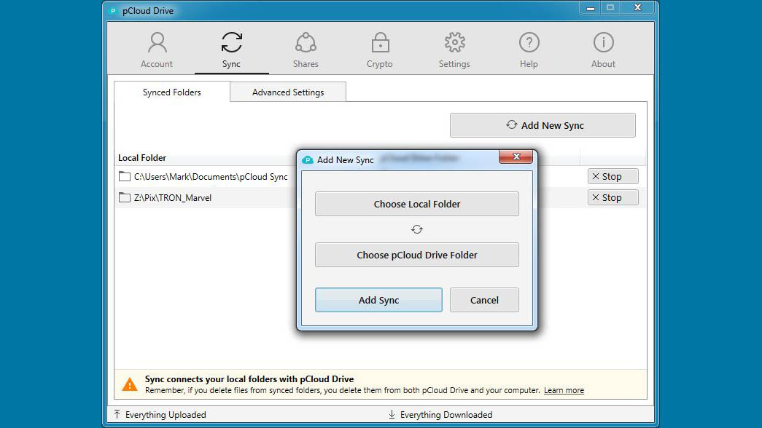Click the Add New Sync button

coord(543,125)
